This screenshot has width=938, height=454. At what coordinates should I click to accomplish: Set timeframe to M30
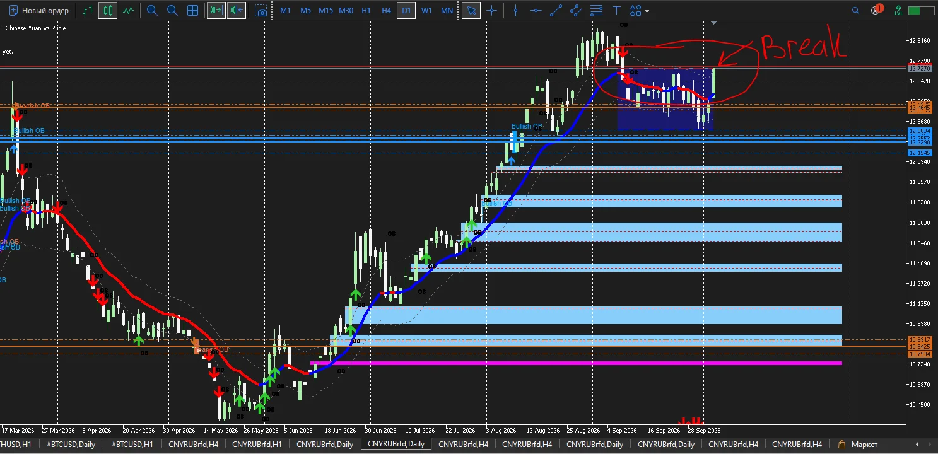tap(346, 11)
